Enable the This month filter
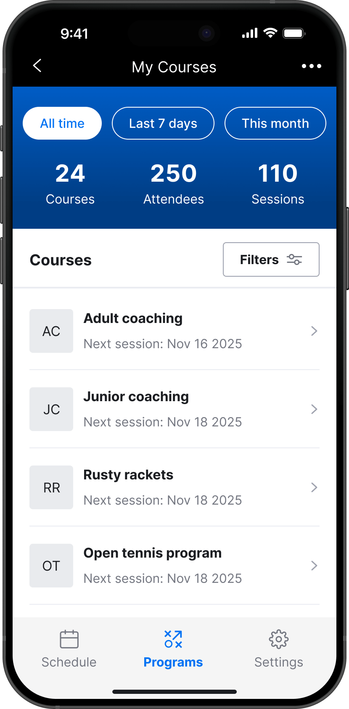This screenshot has height=709, width=349. 275,123
